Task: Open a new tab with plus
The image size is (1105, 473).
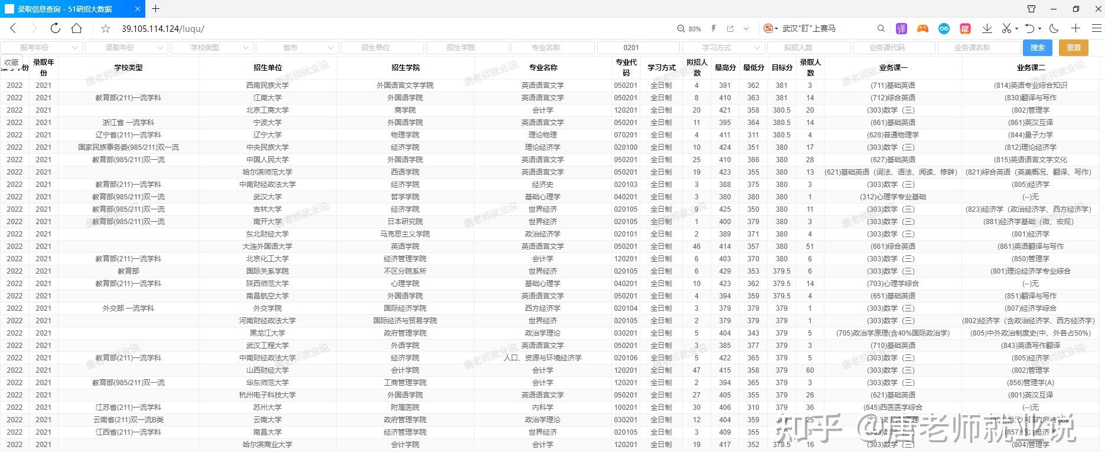Action: point(156,9)
